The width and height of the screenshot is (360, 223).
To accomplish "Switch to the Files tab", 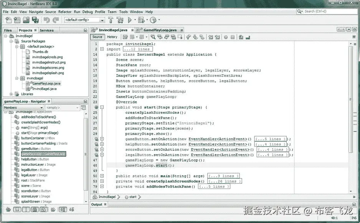I will pyautogui.click(x=8, y=30).
